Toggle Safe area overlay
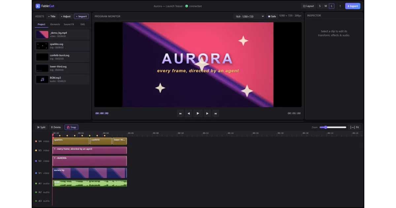396x208 pixels. [272, 16]
